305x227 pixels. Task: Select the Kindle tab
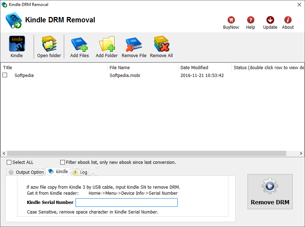[58, 172]
